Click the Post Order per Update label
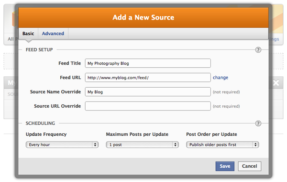The image size is (287, 182). pyautogui.click(x=211, y=134)
